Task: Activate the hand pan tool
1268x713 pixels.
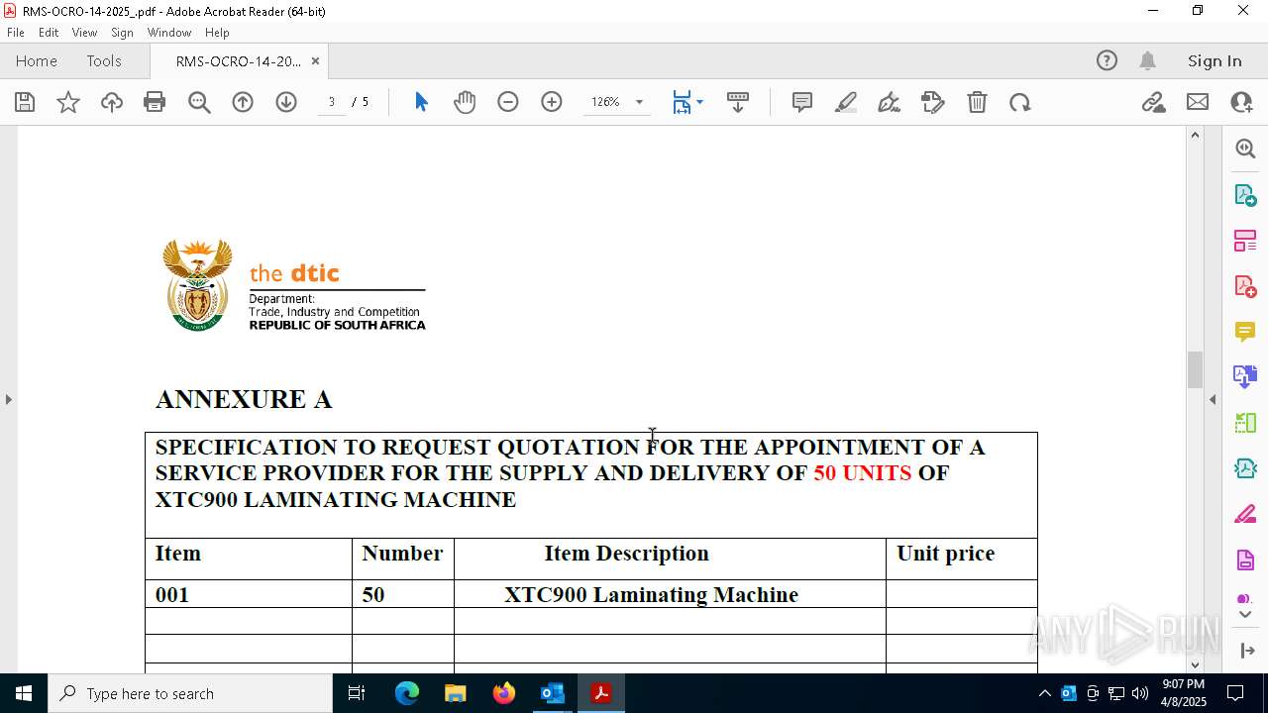Action: coord(465,102)
